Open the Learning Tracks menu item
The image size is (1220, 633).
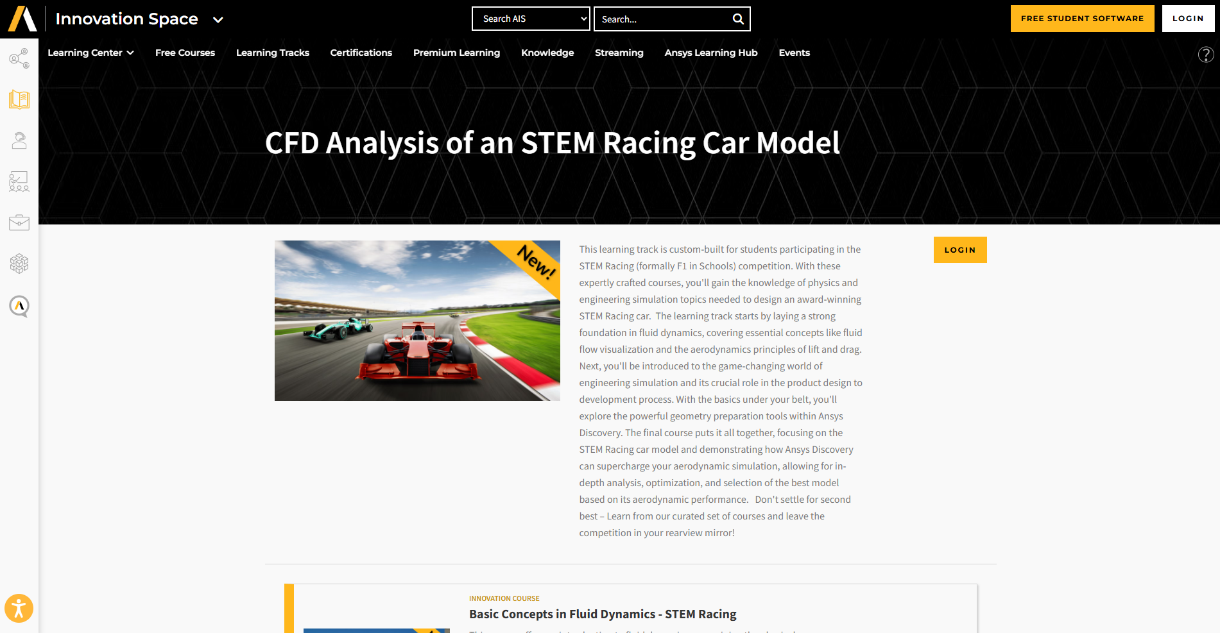273,53
